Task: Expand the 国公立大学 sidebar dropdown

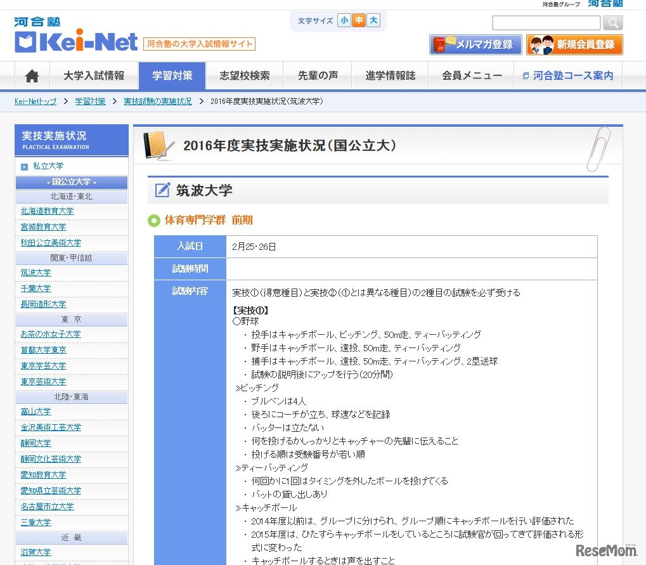Action: pos(71,182)
